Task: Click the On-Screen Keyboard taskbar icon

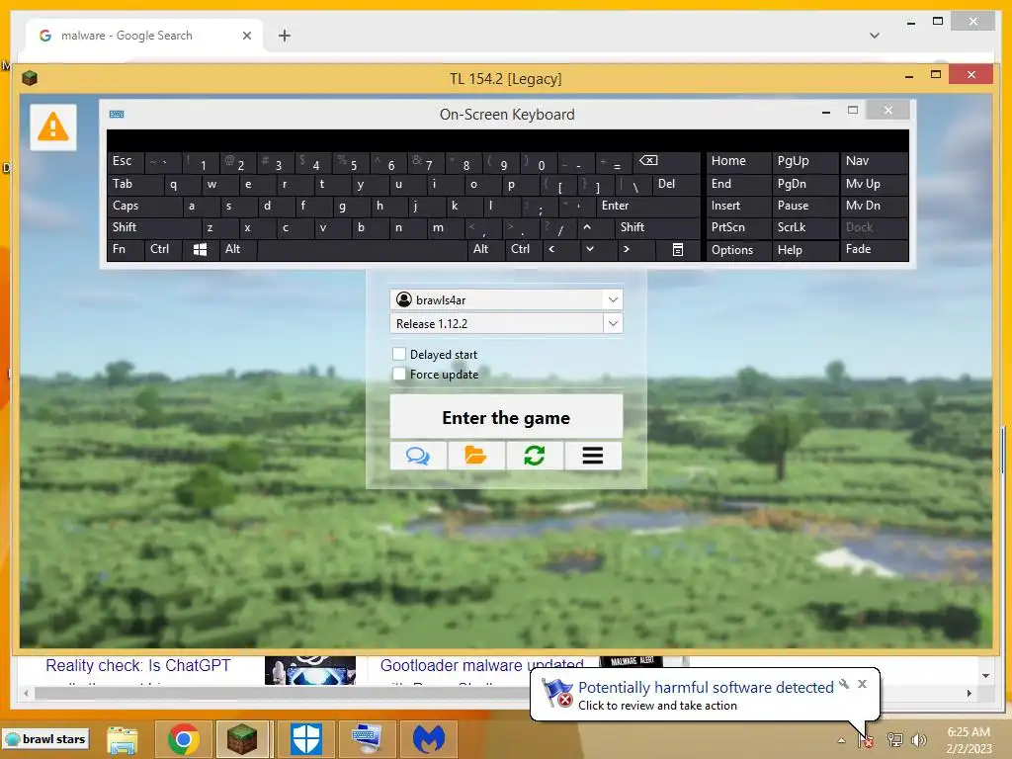Action: pos(367,739)
